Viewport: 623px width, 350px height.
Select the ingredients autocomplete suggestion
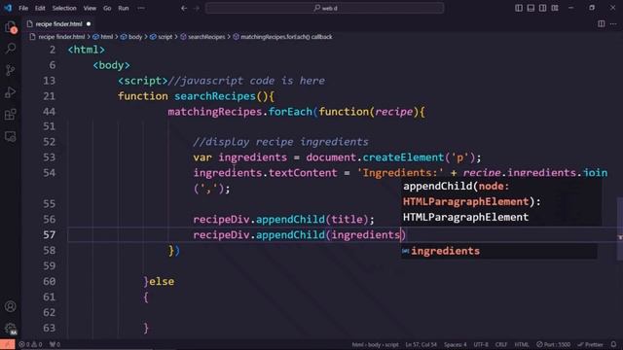[499, 251]
